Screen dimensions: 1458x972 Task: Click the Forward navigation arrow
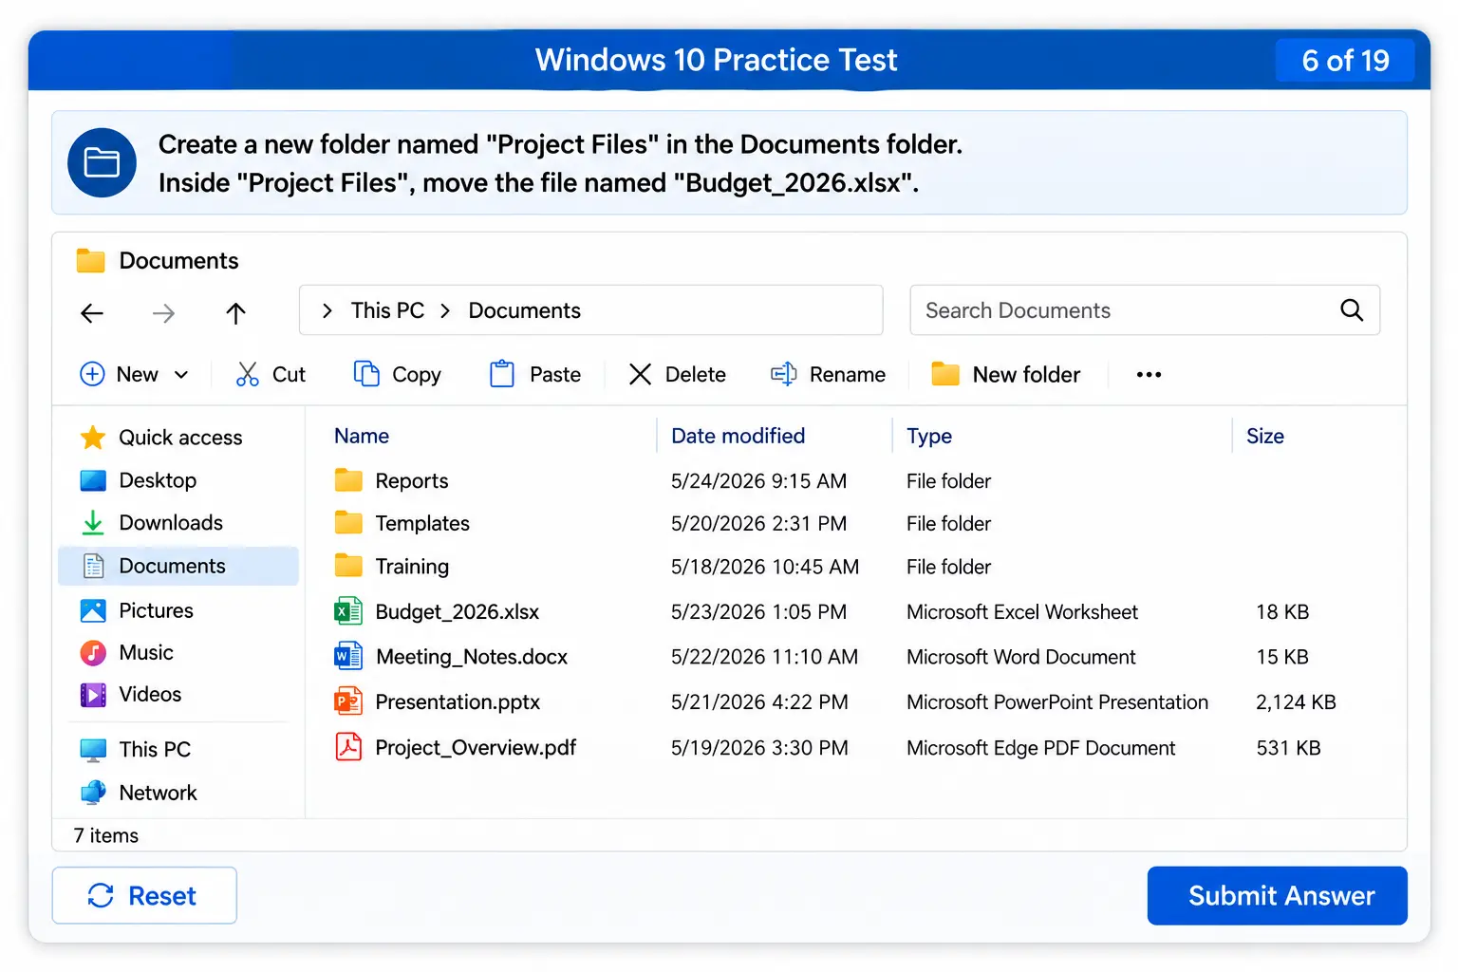pos(163,313)
